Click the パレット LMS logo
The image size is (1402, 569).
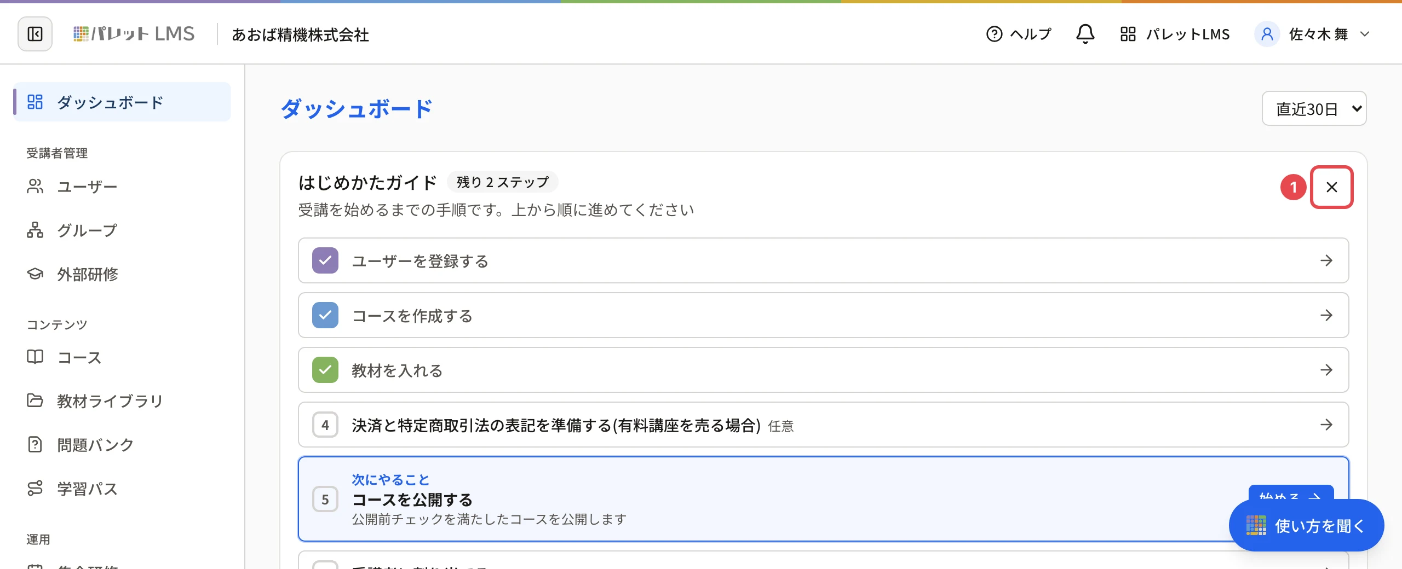[134, 34]
